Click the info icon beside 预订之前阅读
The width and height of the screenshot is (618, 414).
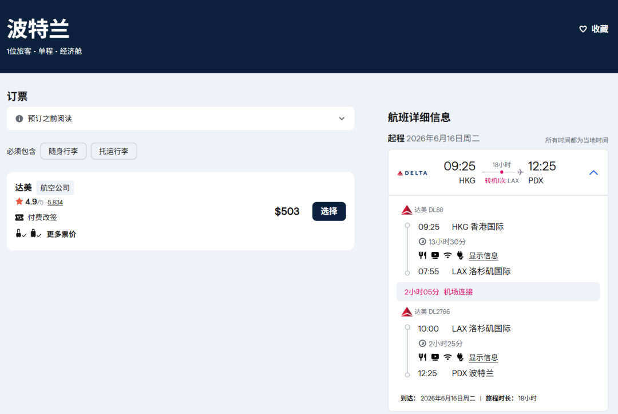[x=19, y=119]
